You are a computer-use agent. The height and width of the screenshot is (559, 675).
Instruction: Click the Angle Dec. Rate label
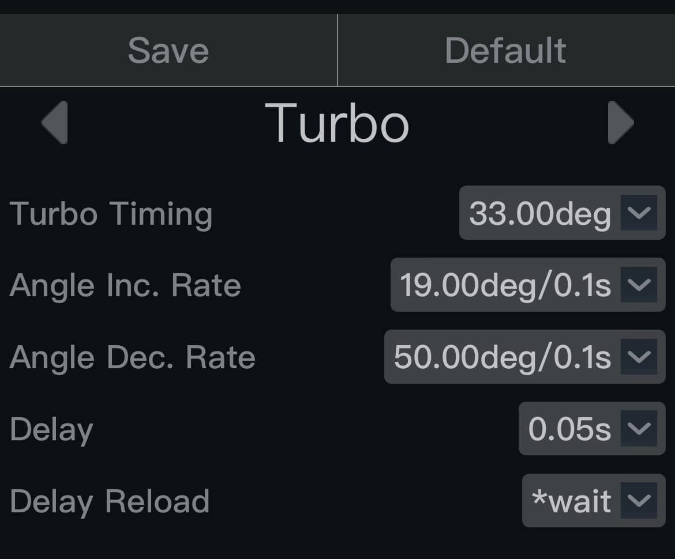point(132,357)
